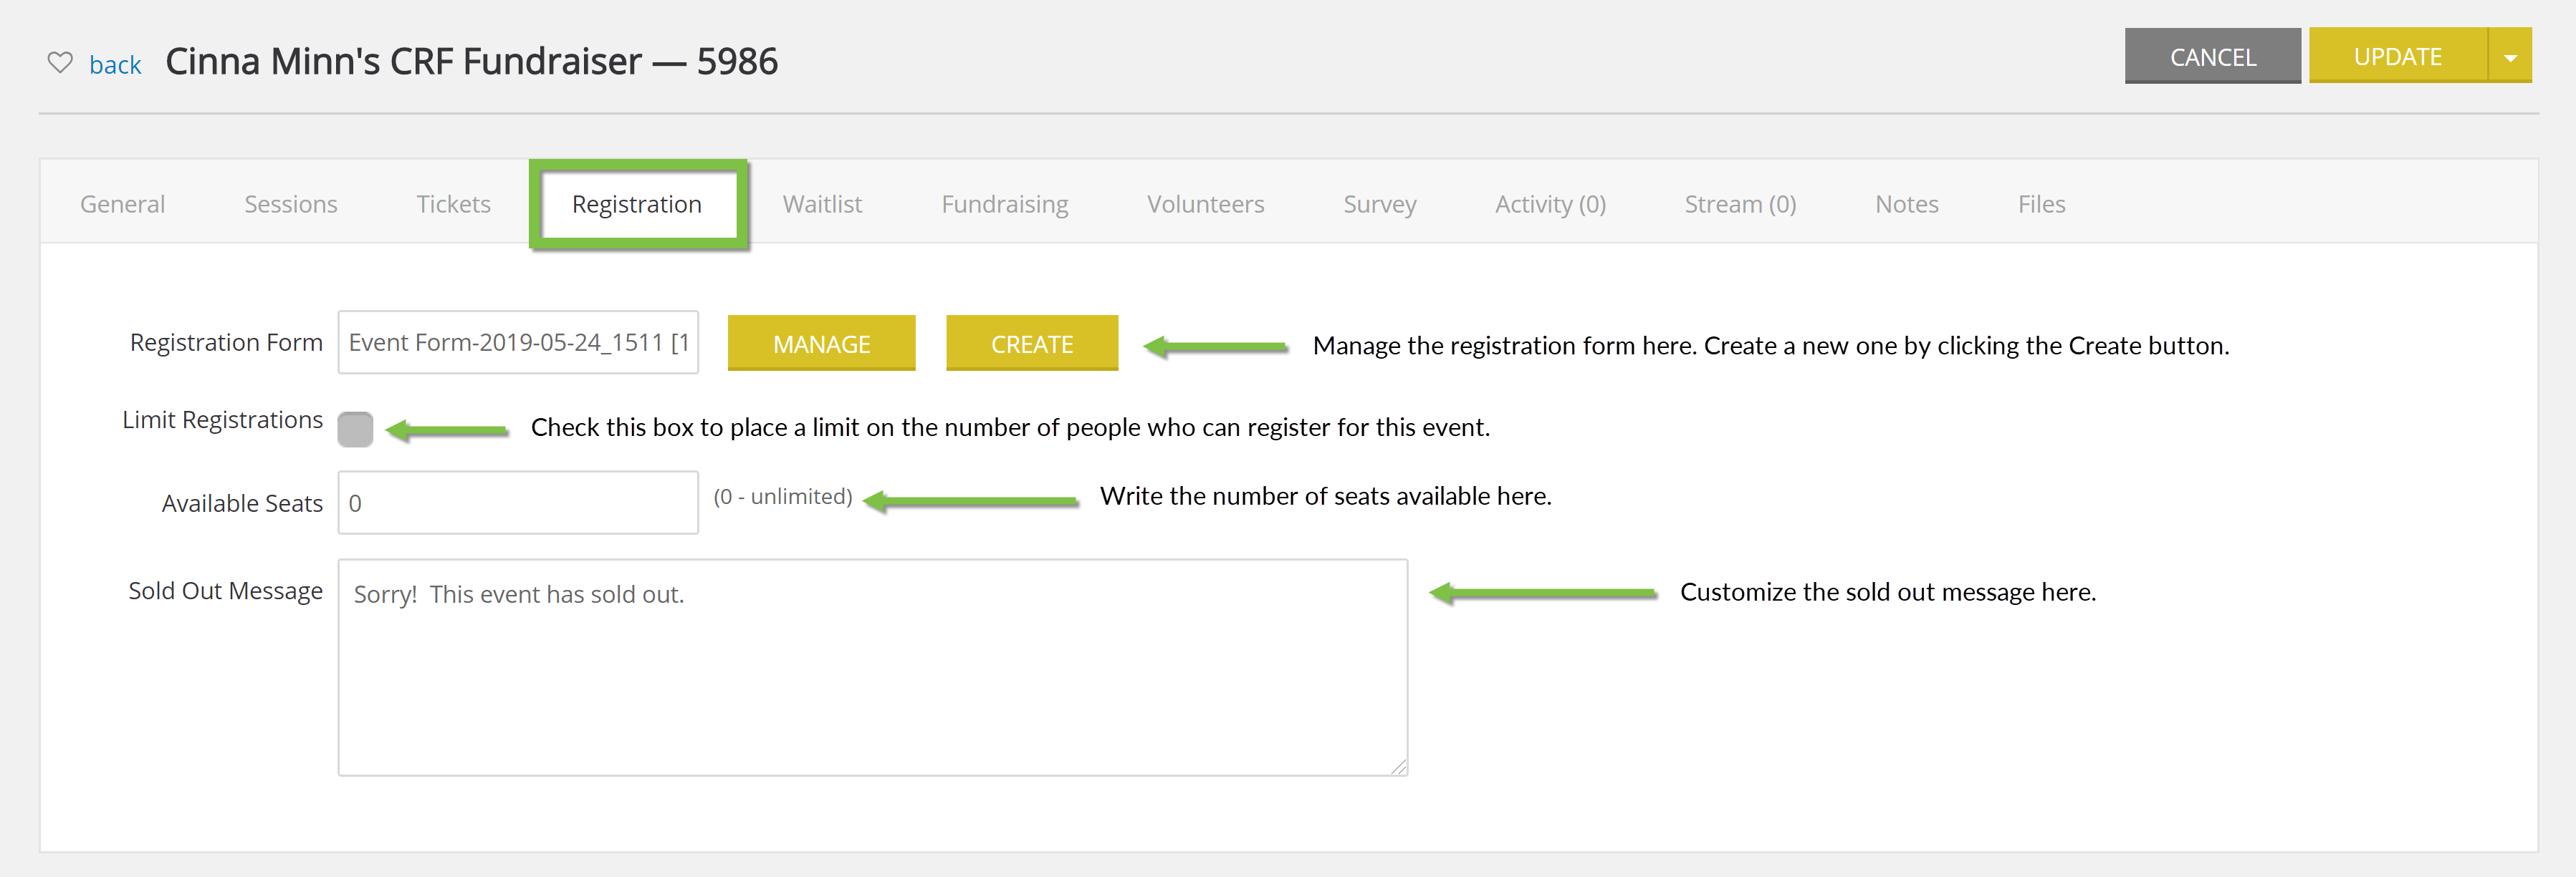
Task: Click the UPDATE button
Action: coord(2397,56)
